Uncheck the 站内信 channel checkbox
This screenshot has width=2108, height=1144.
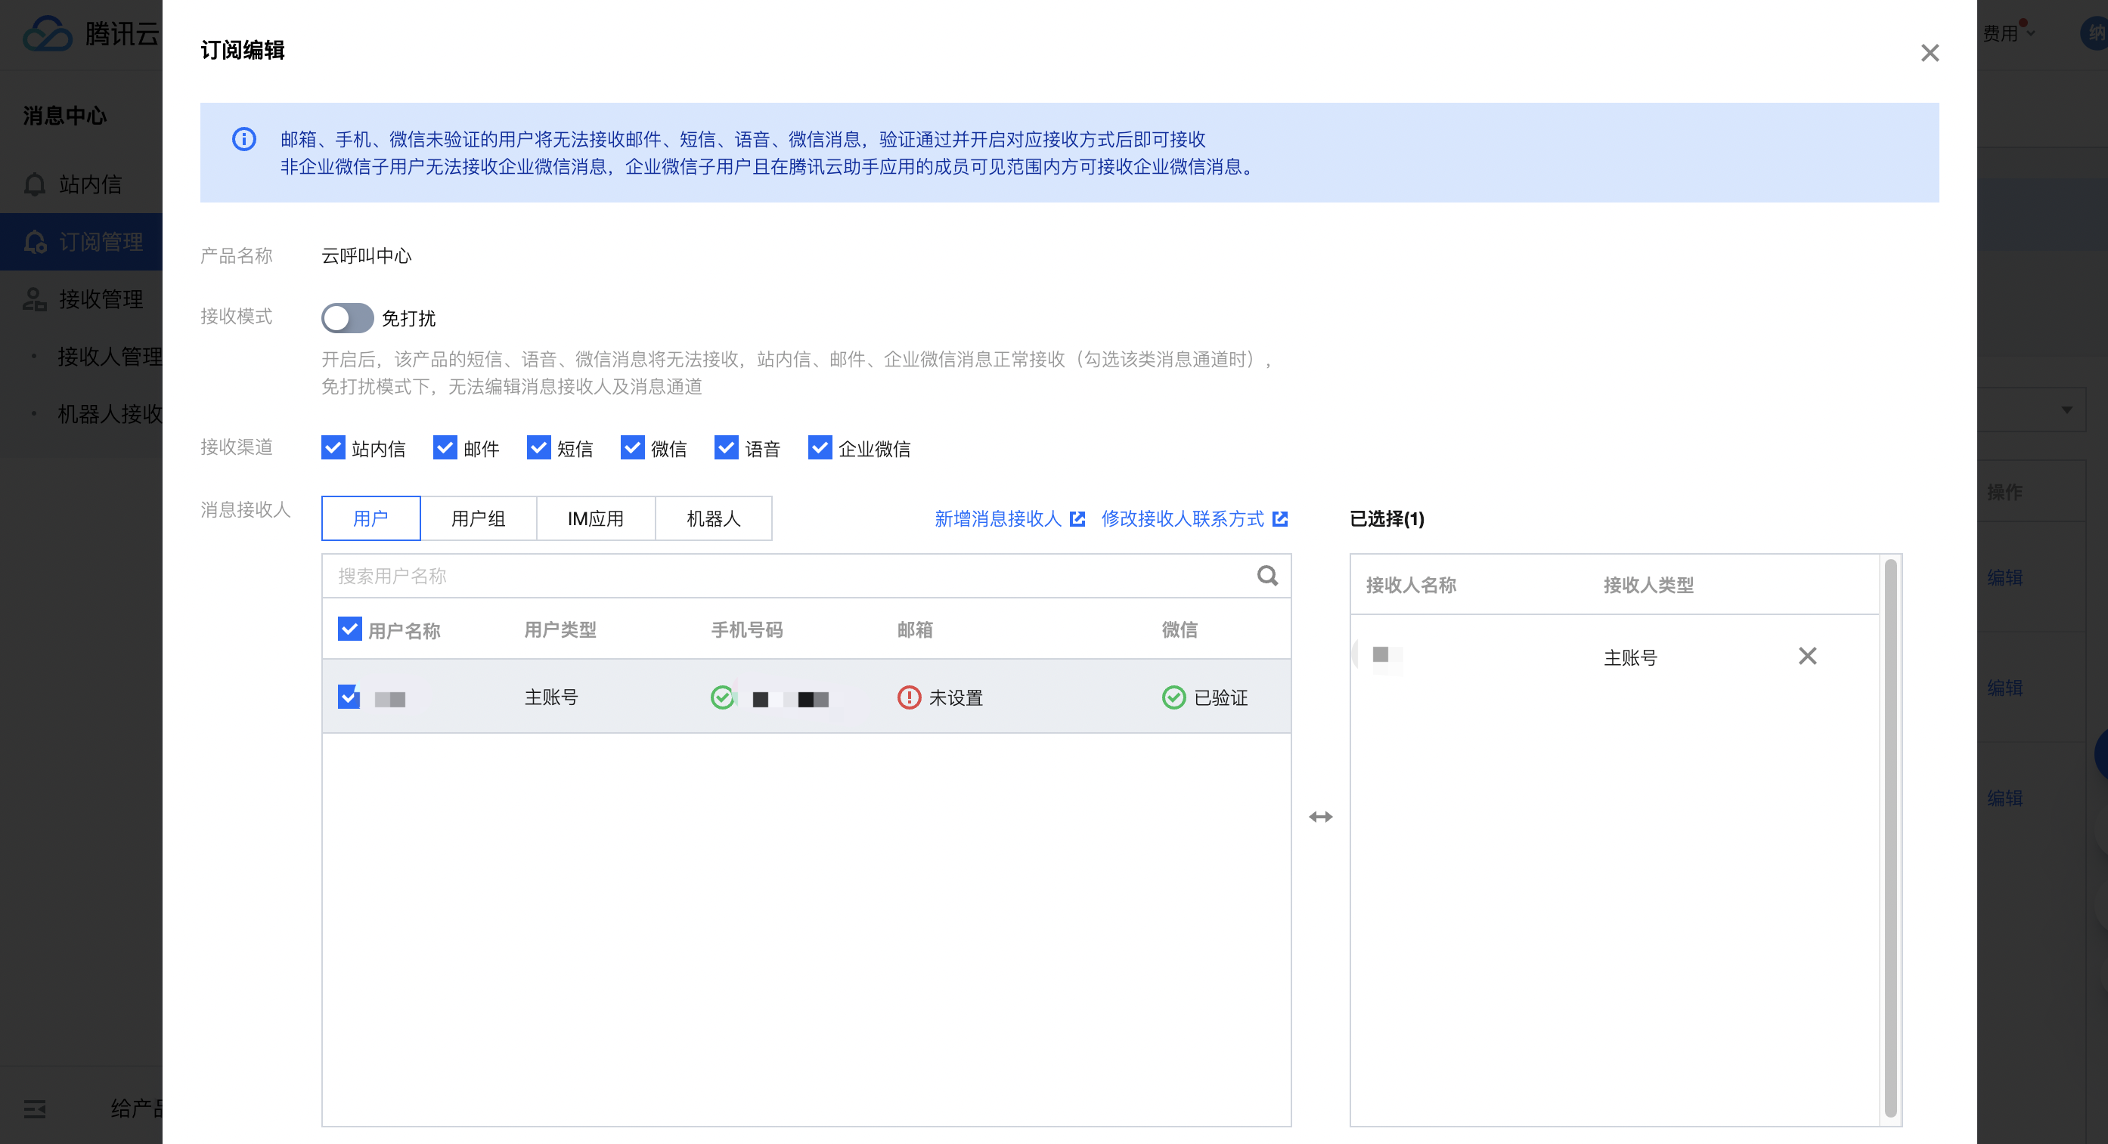pyautogui.click(x=333, y=448)
